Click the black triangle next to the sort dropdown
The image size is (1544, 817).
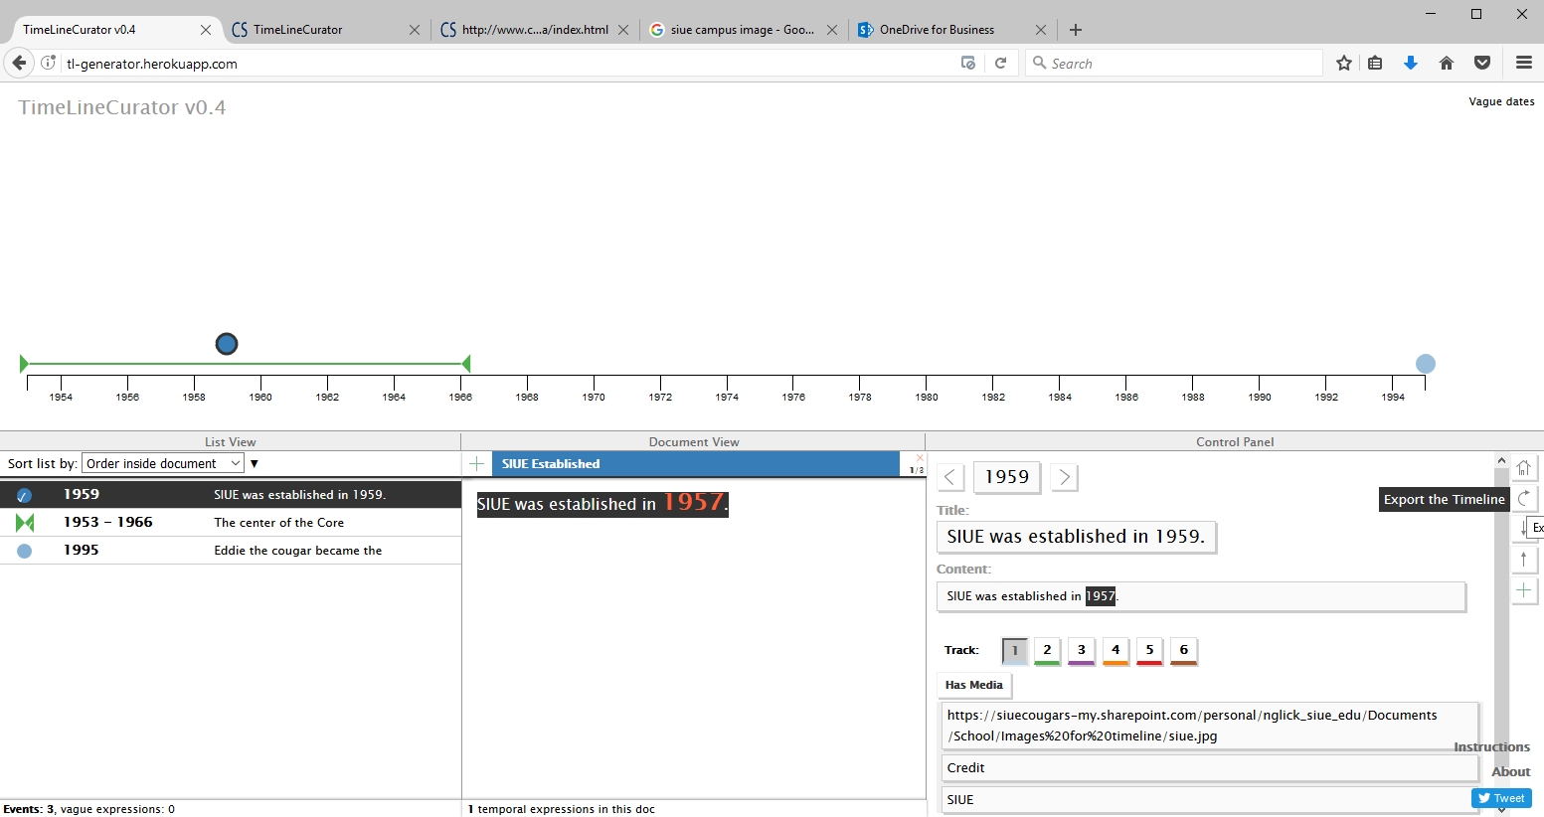point(255,464)
